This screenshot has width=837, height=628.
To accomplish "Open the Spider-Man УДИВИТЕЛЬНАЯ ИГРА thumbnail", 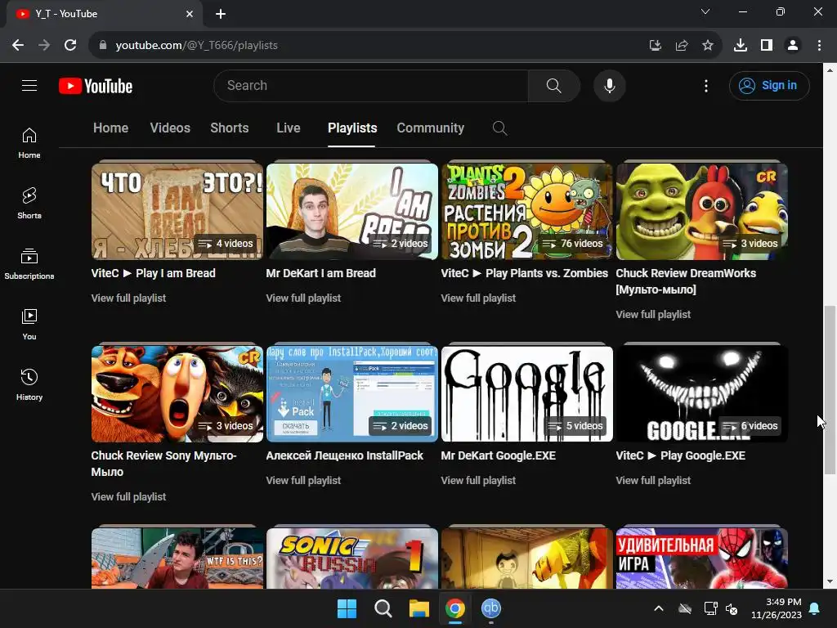I will click(x=702, y=558).
